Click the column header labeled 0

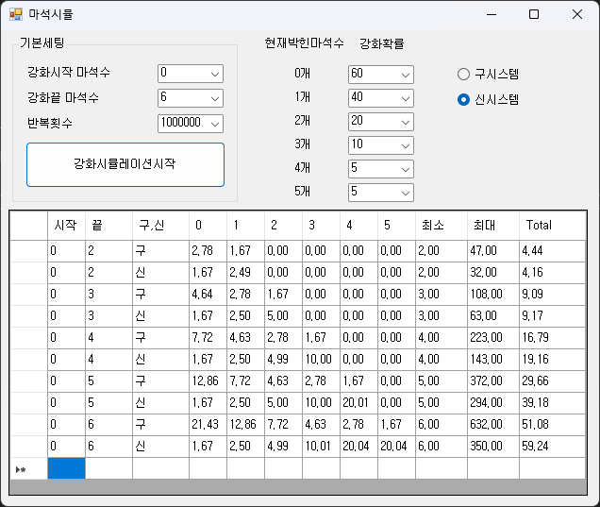(x=208, y=225)
